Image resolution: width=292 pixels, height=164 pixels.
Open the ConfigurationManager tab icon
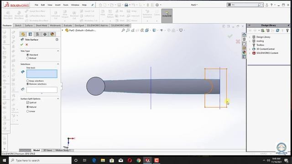[37, 34]
